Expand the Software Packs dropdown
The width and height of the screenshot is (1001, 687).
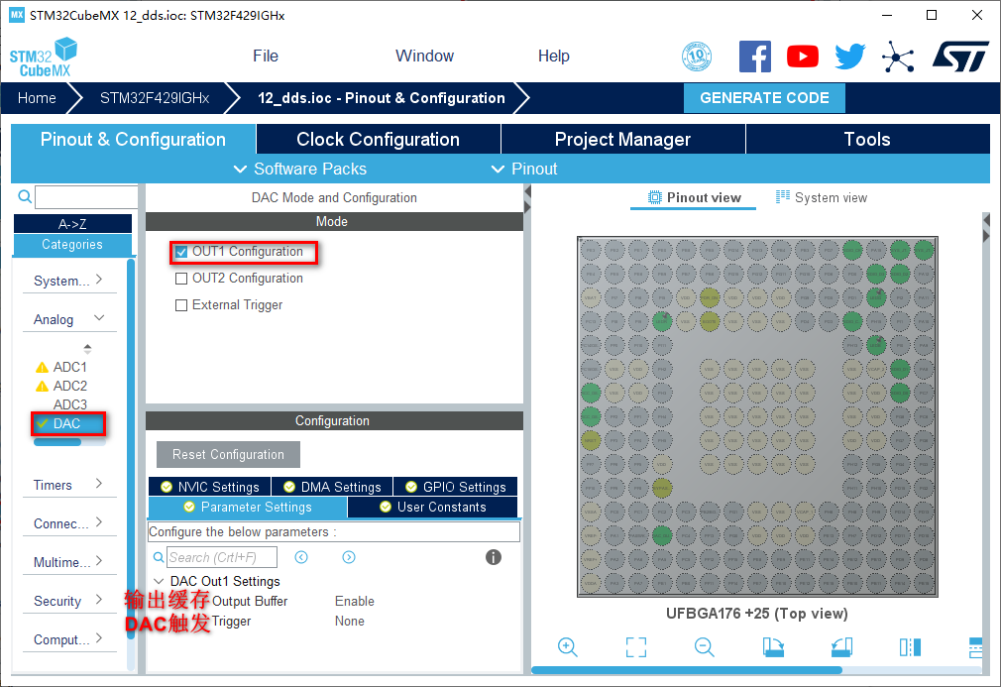click(300, 169)
